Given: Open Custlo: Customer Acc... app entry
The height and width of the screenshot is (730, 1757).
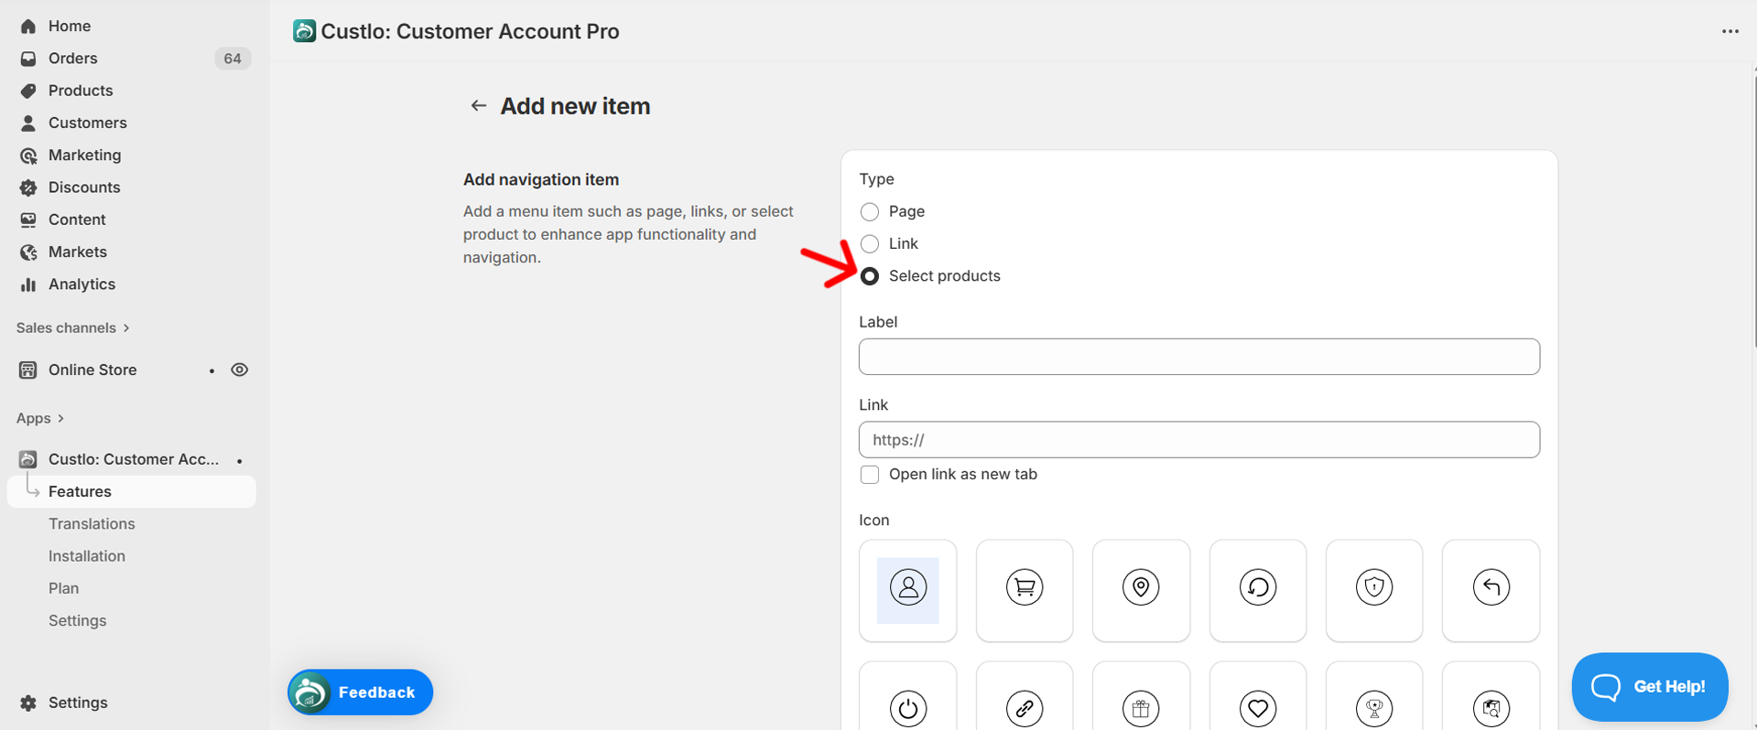Looking at the screenshot, I should [x=132, y=459].
